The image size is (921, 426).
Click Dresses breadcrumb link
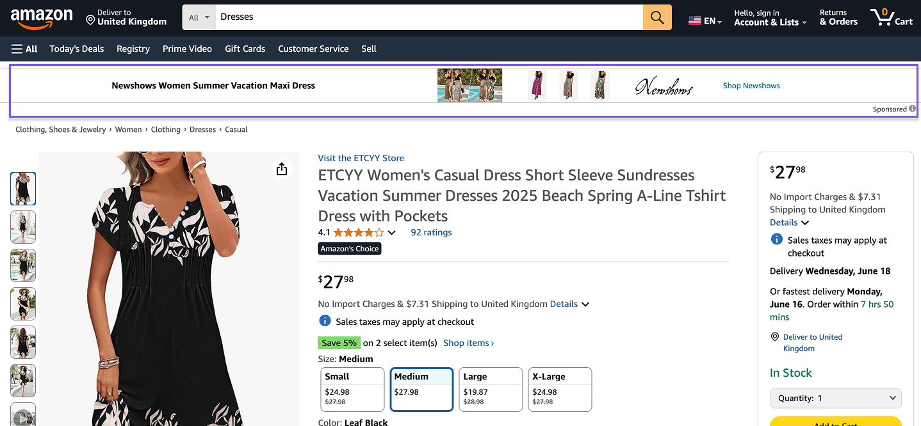coord(202,129)
